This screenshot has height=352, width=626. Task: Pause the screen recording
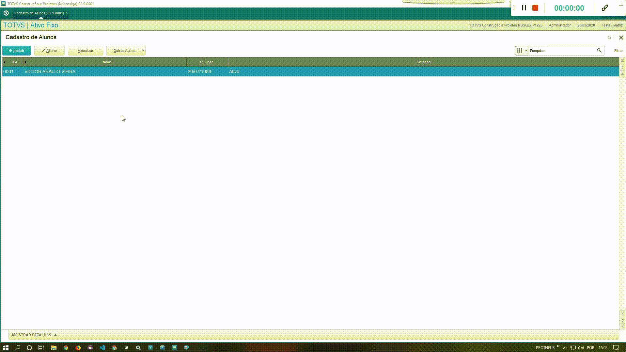tap(524, 8)
